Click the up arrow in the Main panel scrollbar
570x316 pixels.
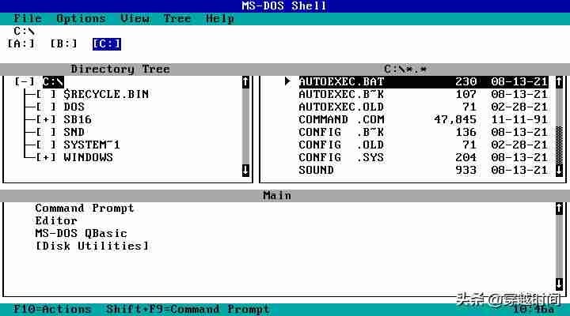click(559, 209)
